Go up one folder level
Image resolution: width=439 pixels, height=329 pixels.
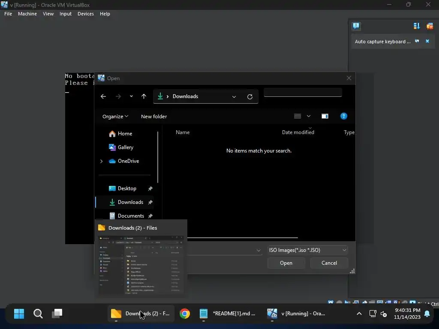144,96
